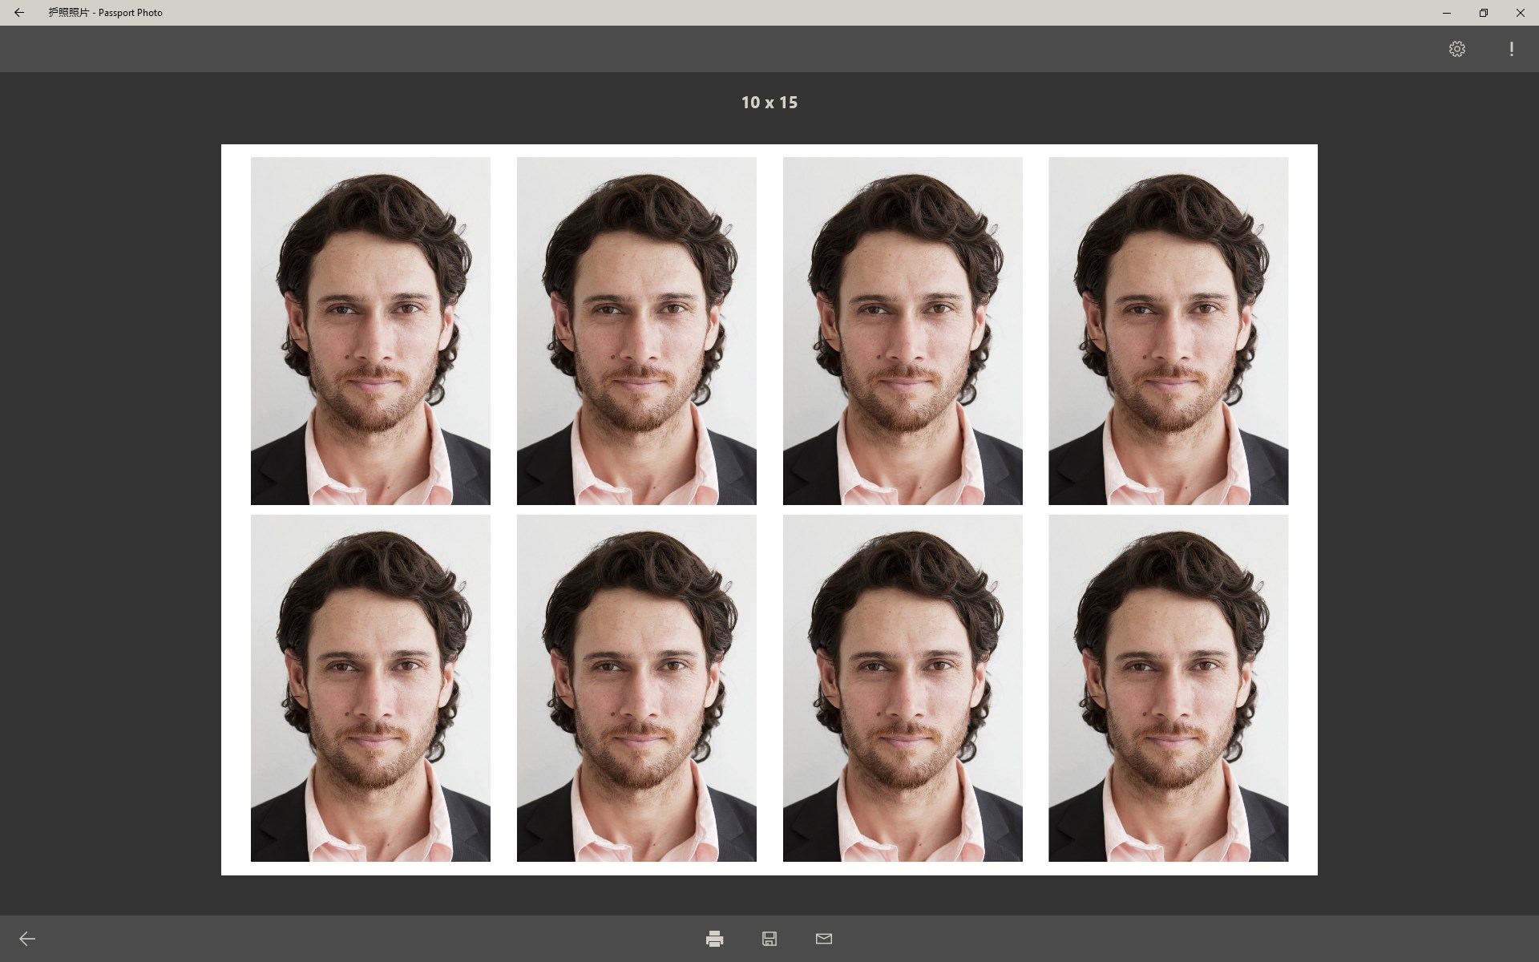Select the last photo in the top row

[1169, 330]
